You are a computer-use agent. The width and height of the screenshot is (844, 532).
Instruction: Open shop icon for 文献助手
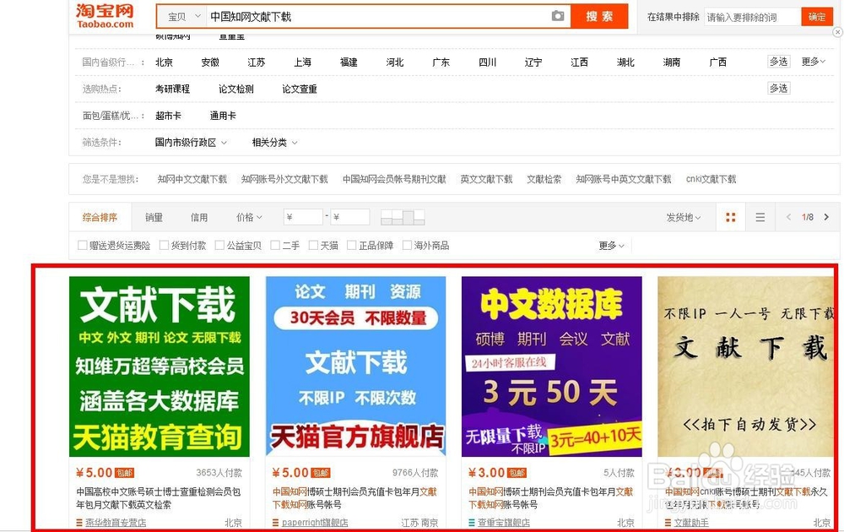[x=668, y=523]
